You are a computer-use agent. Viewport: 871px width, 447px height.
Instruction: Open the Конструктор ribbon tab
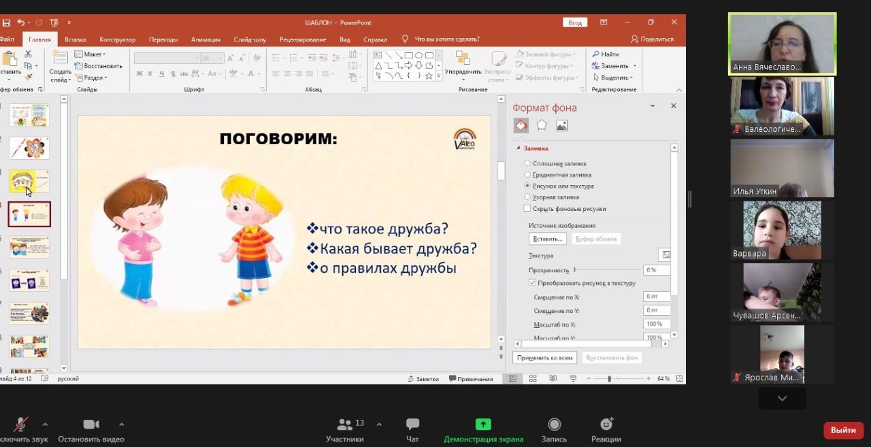pos(117,39)
